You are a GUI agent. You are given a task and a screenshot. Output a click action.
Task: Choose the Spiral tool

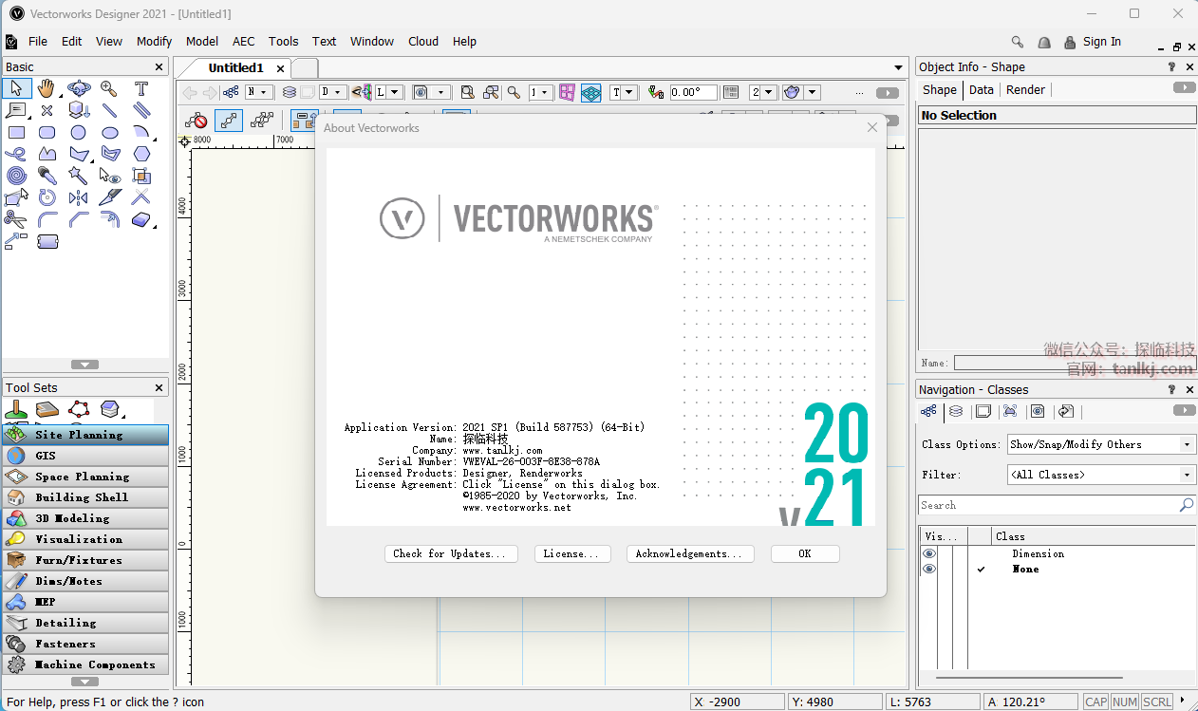tap(16, 176)
